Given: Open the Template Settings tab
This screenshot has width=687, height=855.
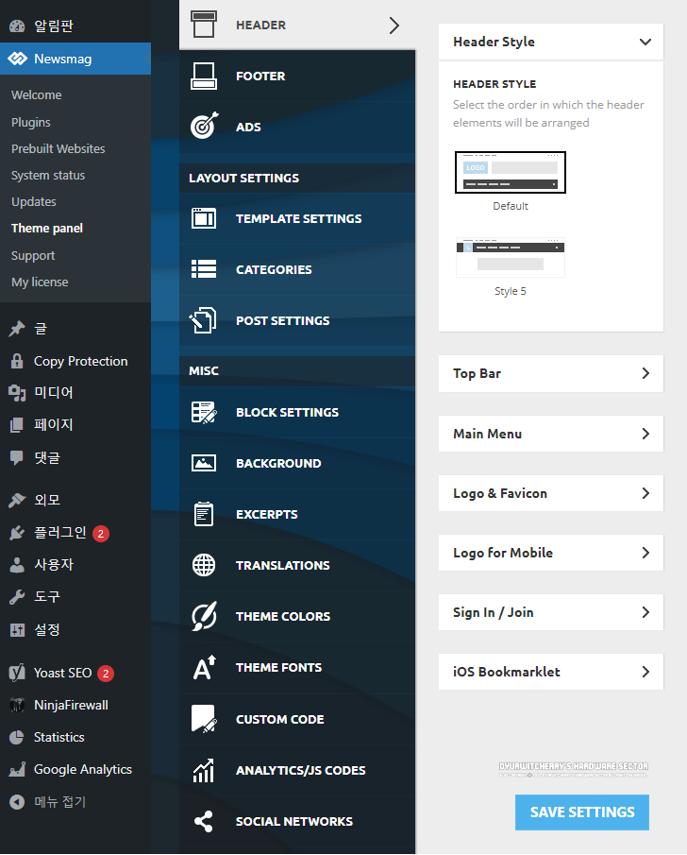Looking at the screenshot, I should (x=297, y=218).
